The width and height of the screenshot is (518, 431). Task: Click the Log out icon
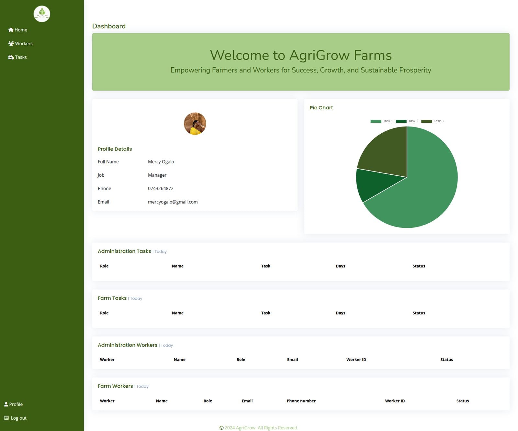(6, 418)
